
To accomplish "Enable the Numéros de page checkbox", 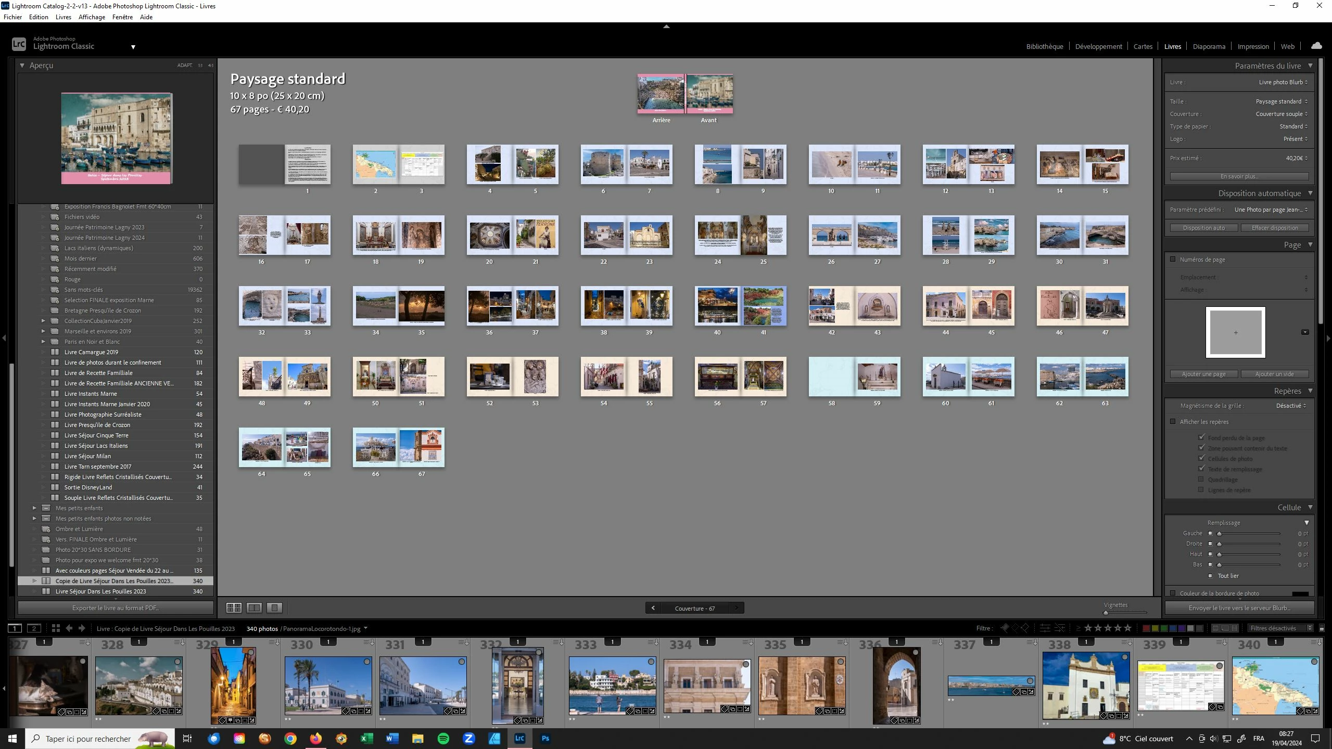I will pos(1173,259).
